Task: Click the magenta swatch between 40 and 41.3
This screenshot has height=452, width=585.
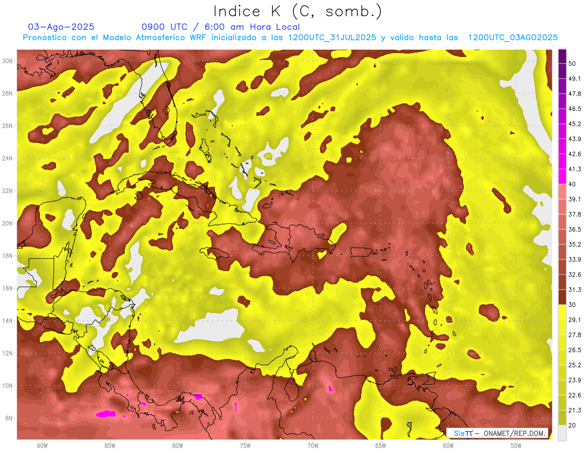Action: pos(562,177)
